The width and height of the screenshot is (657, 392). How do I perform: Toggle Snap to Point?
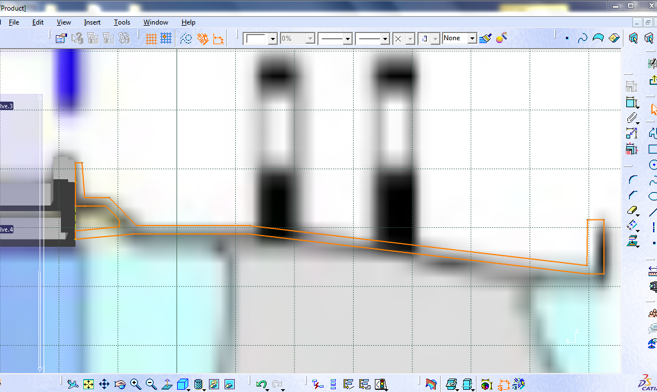tap(166, 39)
